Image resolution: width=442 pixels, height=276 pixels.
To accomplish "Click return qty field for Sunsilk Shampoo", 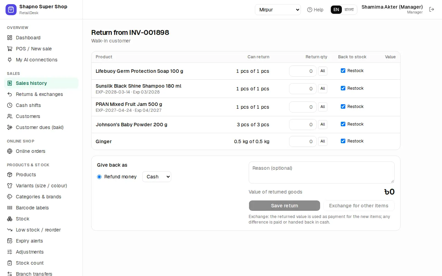I will (x=303, y=89).
